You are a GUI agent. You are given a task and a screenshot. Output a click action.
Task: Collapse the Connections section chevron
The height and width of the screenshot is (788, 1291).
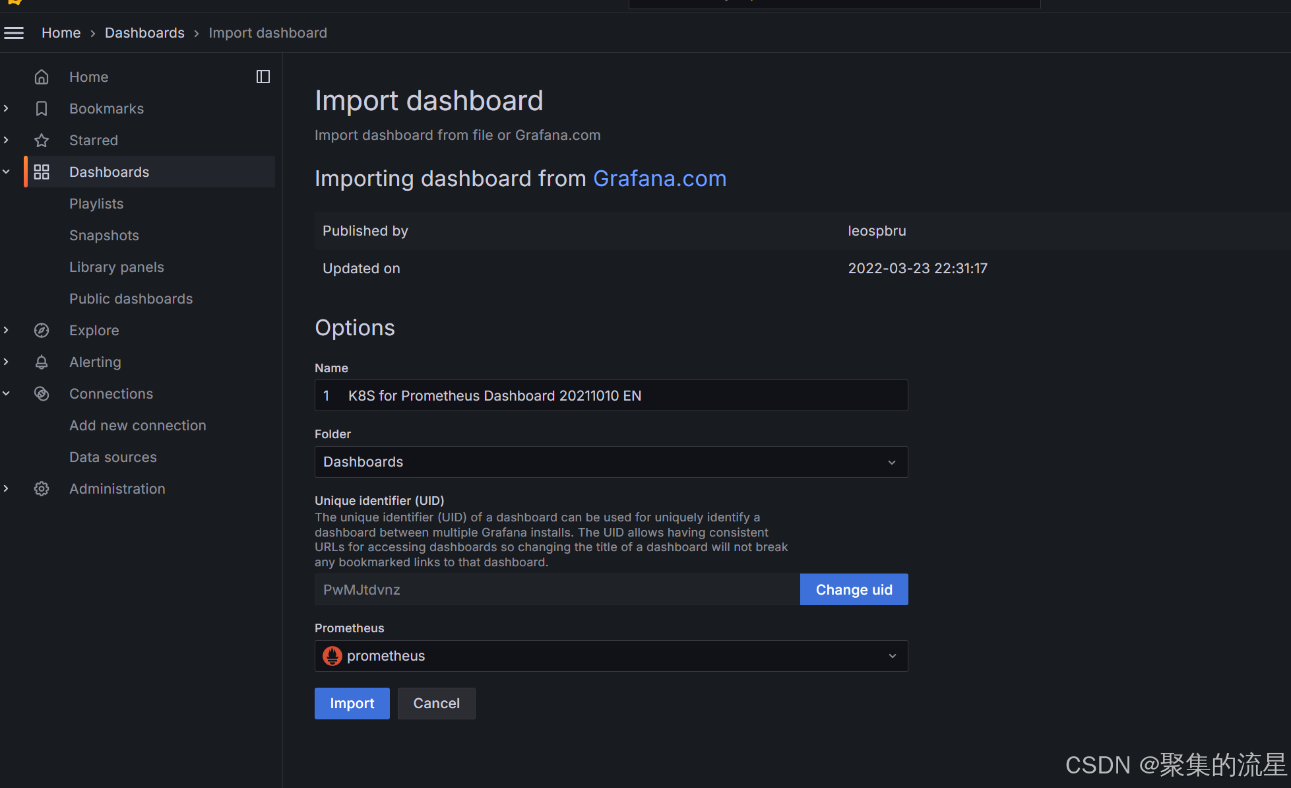coord(7,394)
